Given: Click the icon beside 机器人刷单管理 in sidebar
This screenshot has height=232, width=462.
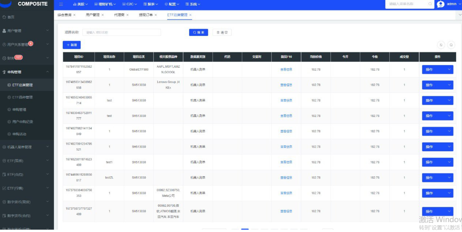Looking at the screenshot, I should (x=4, y=147).
